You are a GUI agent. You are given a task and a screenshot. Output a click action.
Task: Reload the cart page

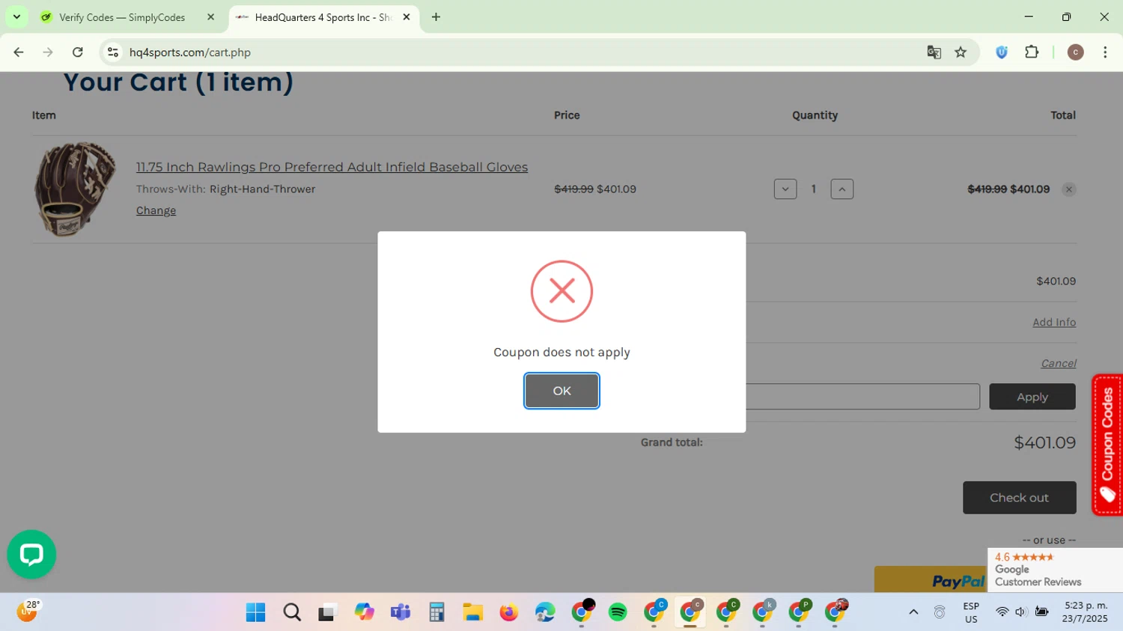(x=78, y=52)
